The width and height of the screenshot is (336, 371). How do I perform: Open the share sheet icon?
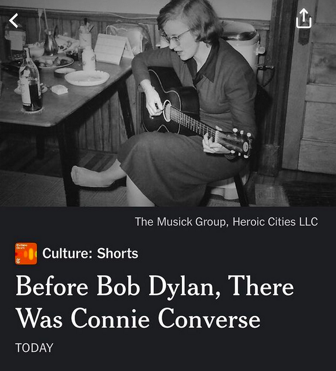(304, 18)
